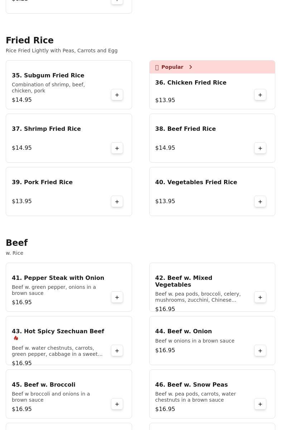Screen dimensions: 281x430
Task: Open the Popular banner label
Action: 172,67
